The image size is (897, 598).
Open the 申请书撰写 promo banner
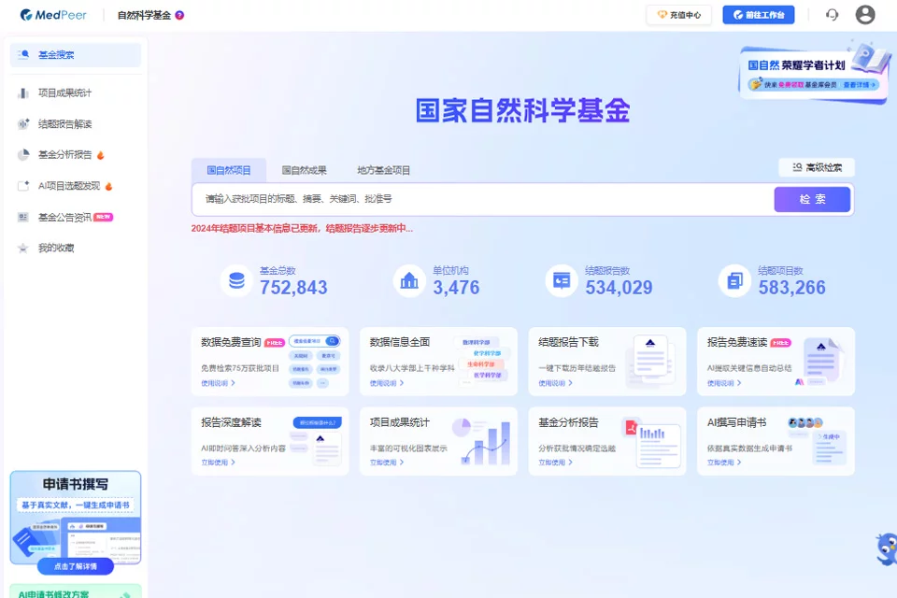tap(76, 518)
